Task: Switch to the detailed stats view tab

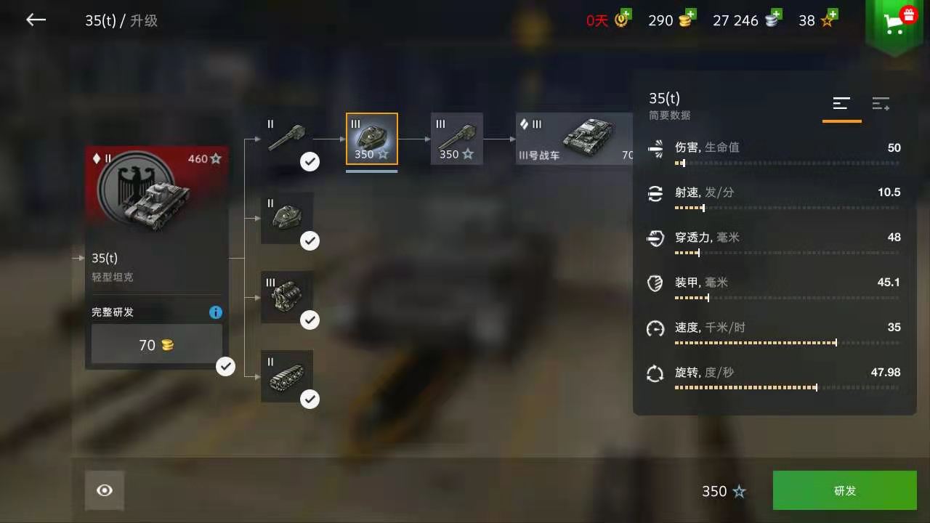Action: click(881, 104)
